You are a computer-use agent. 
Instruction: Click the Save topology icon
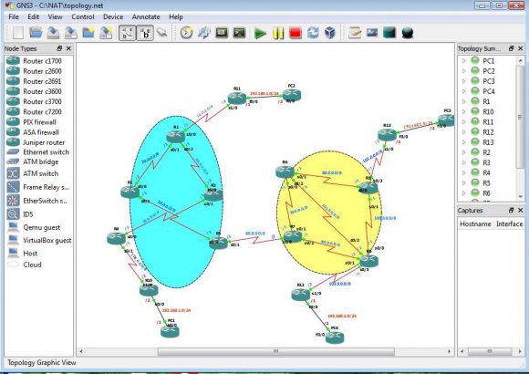53,33
